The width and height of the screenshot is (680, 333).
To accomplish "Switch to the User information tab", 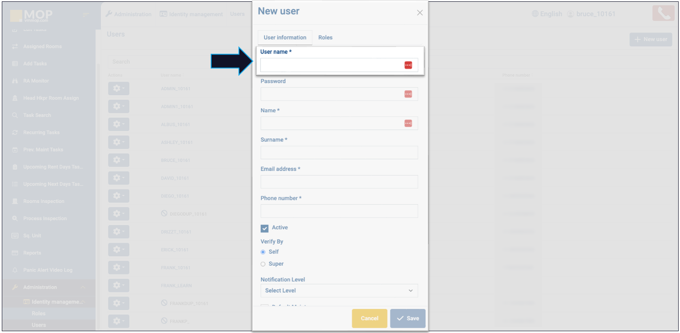I will pos(285,37).
